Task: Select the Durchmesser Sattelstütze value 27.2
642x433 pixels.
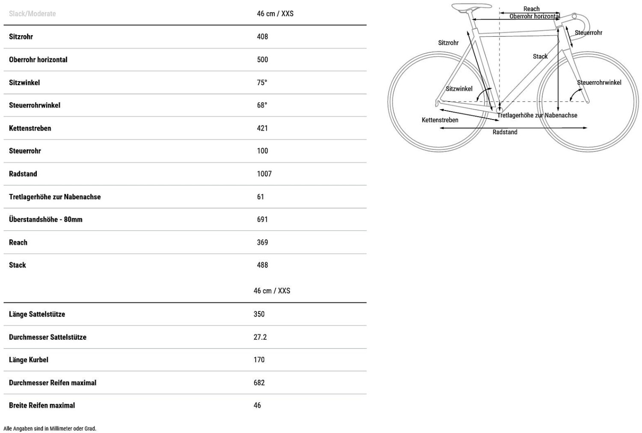Action: click(x=260, y=337)
